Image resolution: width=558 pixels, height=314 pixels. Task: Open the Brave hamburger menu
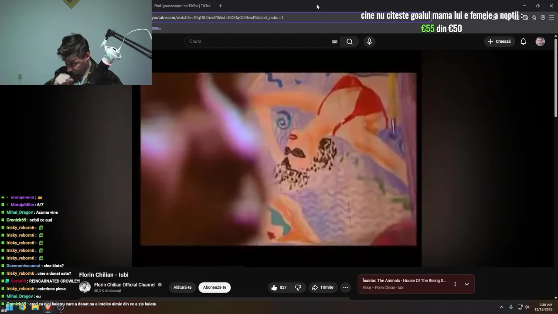click(x=551, y=17)
